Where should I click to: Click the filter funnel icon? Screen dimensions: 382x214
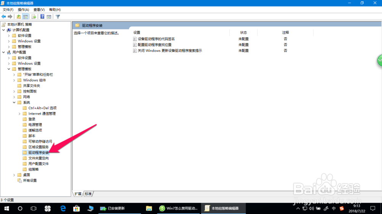pos(58,16)
